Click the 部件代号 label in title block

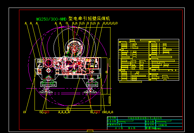[150, 125]
